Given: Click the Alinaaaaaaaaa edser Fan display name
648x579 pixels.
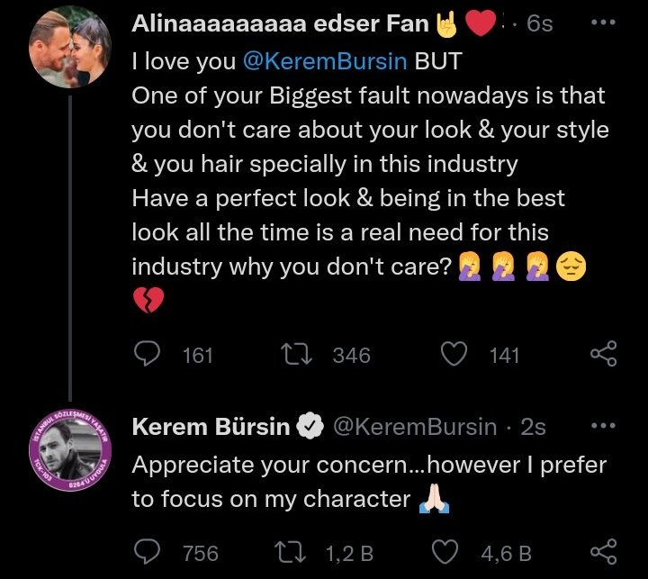Looking at the screenshot, I should [280, 24].
